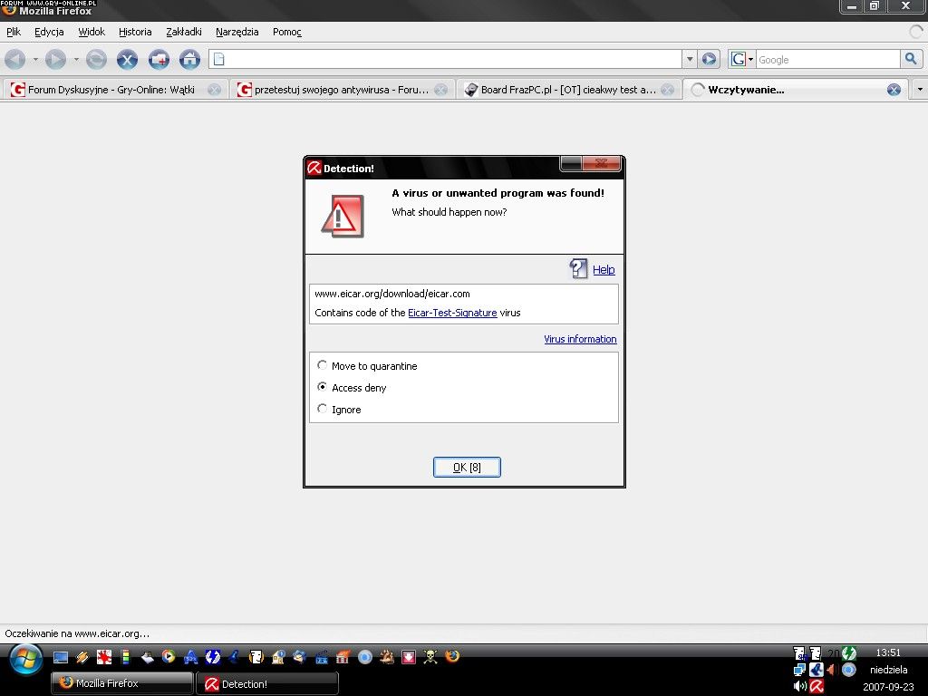Open the blue lightning bolt quick launch icon
The height and width of the screenshot is (696, 928).
212,656
